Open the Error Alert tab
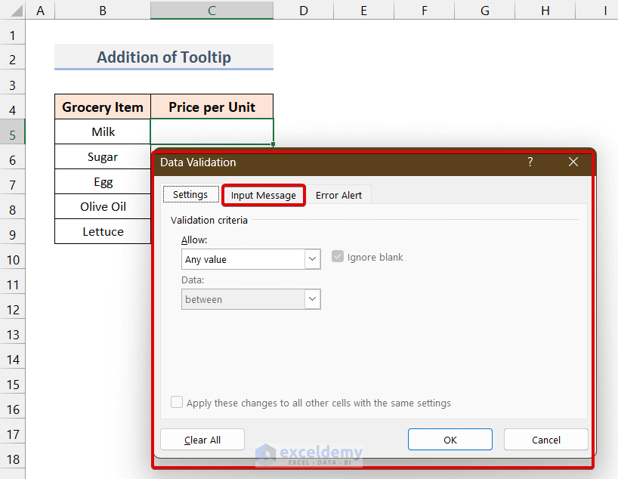This screenshot has height=479, width=618. (338, 195)
